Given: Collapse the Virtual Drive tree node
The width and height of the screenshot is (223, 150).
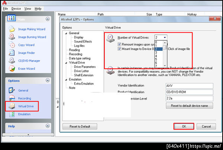Looking at the screenshot, I should point(66,63).
